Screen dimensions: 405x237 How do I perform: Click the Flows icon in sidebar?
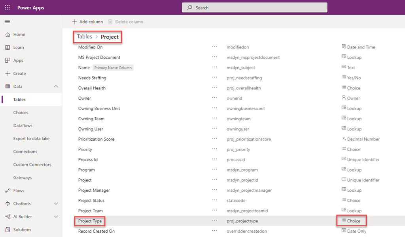tap(8, 191)
